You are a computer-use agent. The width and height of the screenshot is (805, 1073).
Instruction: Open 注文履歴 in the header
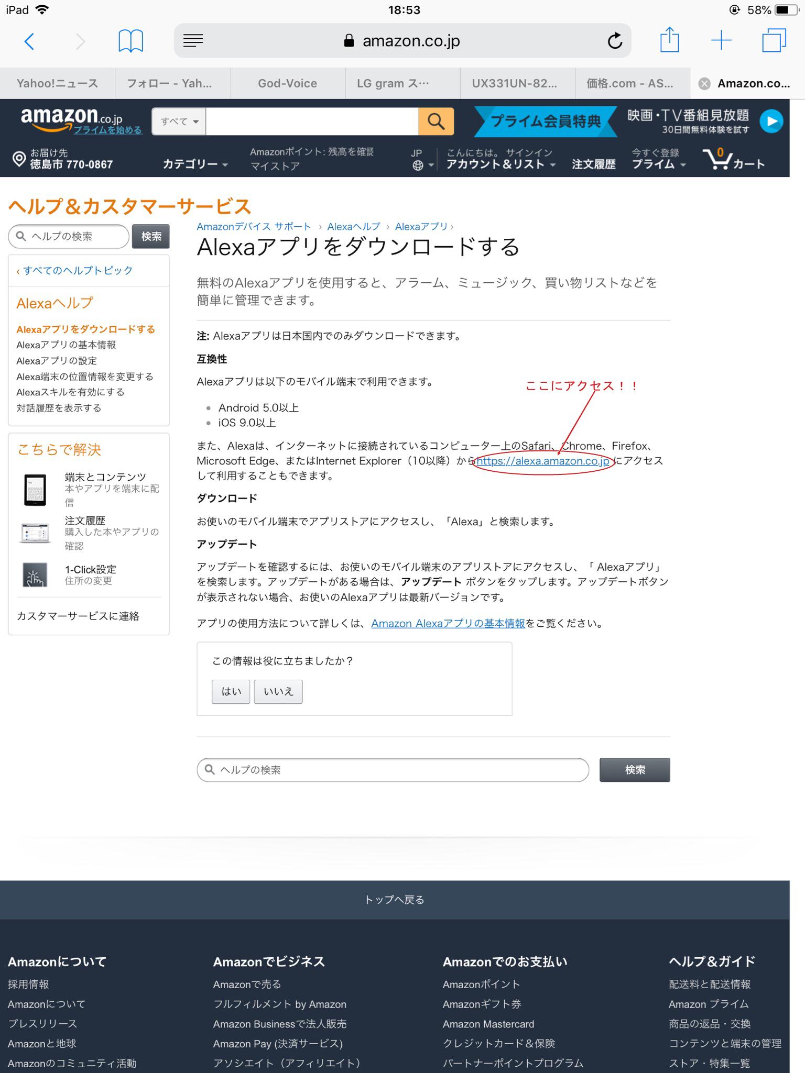pos(593,164)
